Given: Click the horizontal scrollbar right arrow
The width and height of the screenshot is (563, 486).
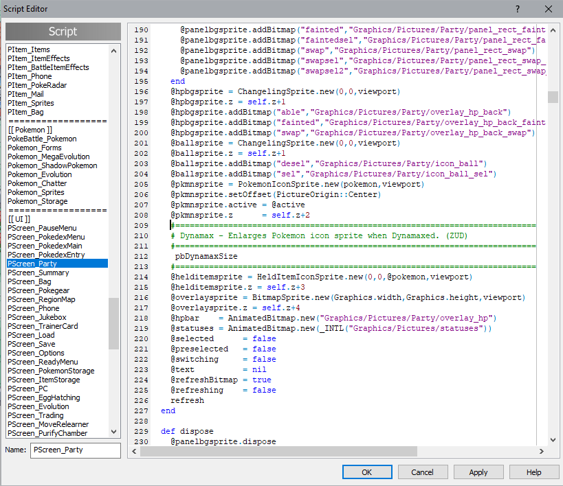Looking at the screenshot, I should pyautogui.click(x=542, y=451).
